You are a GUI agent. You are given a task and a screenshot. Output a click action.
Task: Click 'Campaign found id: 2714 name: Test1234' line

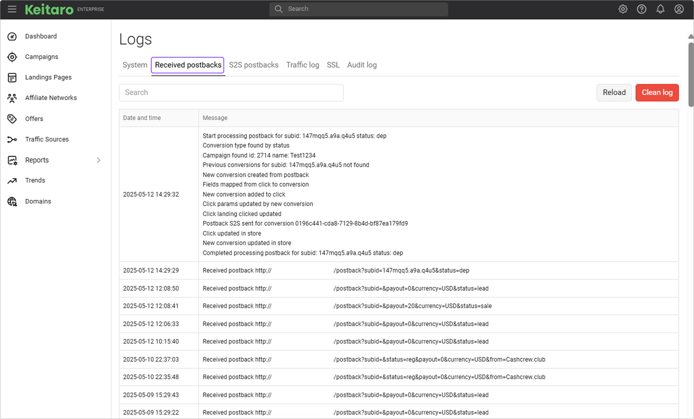pyautogui.click(x=259, y=155)
